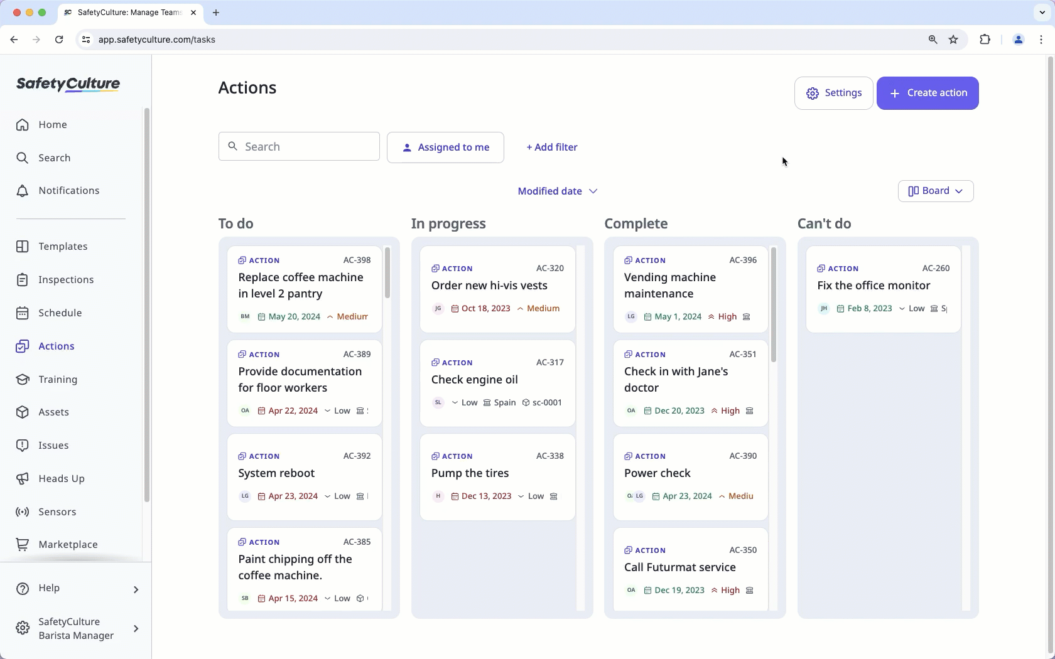Viewport: 1055px width, 659px height.
Task: Go to Inspections in the sidebar
Action: pos(55,279)
